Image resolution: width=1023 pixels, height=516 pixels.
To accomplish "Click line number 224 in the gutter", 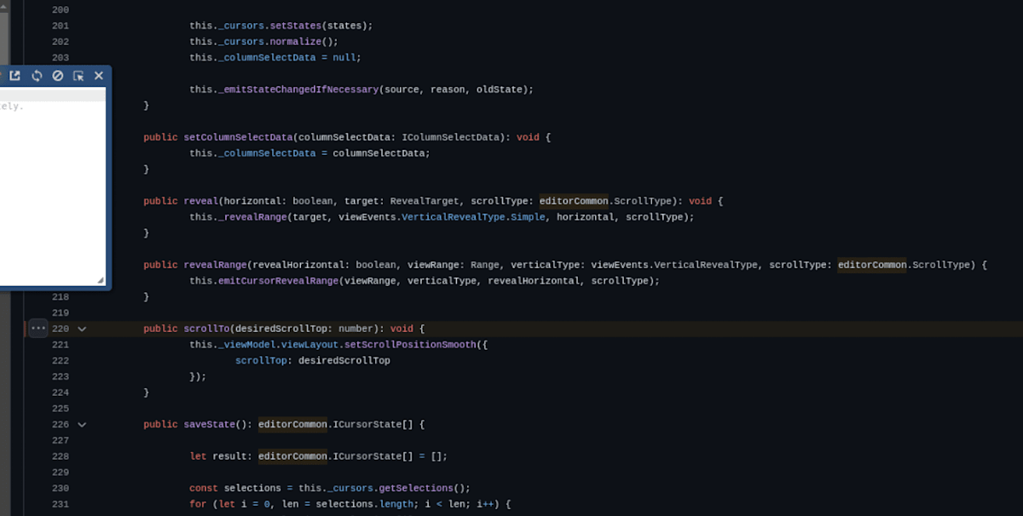I will point(61,393).
